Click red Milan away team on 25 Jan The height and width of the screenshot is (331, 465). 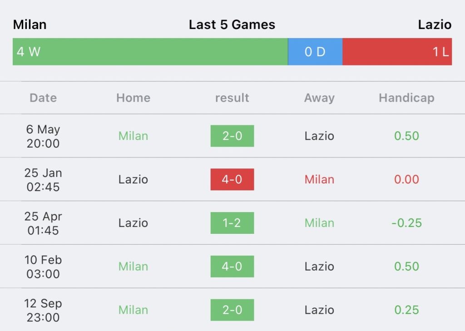click(319, 179)
